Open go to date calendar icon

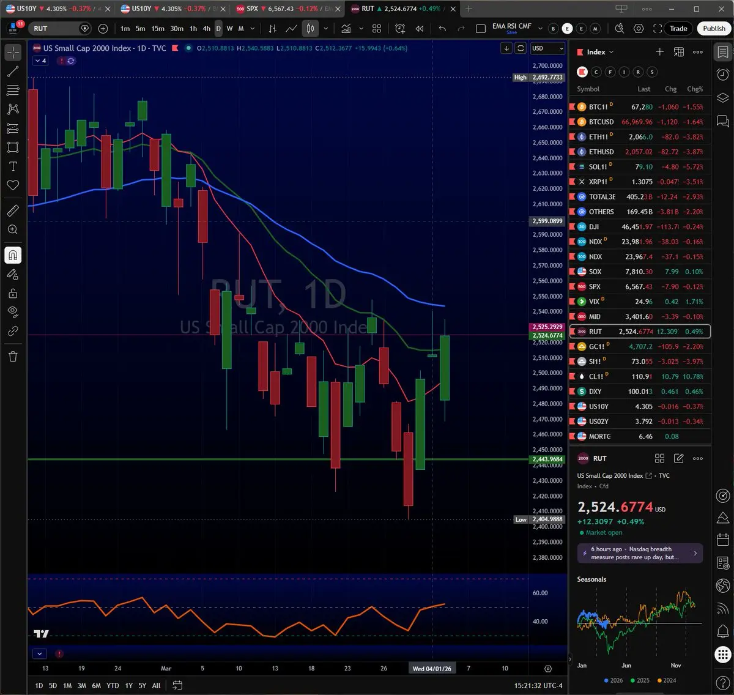(177, 685)
